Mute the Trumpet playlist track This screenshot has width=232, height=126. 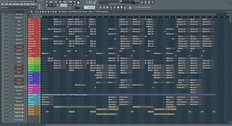tap(40, 97)
